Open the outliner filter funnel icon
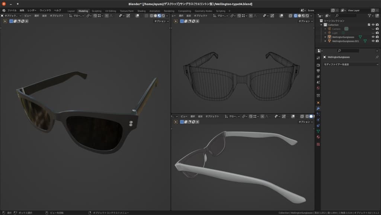 pos(370,16)
